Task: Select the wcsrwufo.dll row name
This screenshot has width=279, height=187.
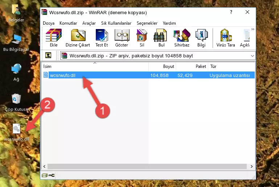Action: click(63, 75)
